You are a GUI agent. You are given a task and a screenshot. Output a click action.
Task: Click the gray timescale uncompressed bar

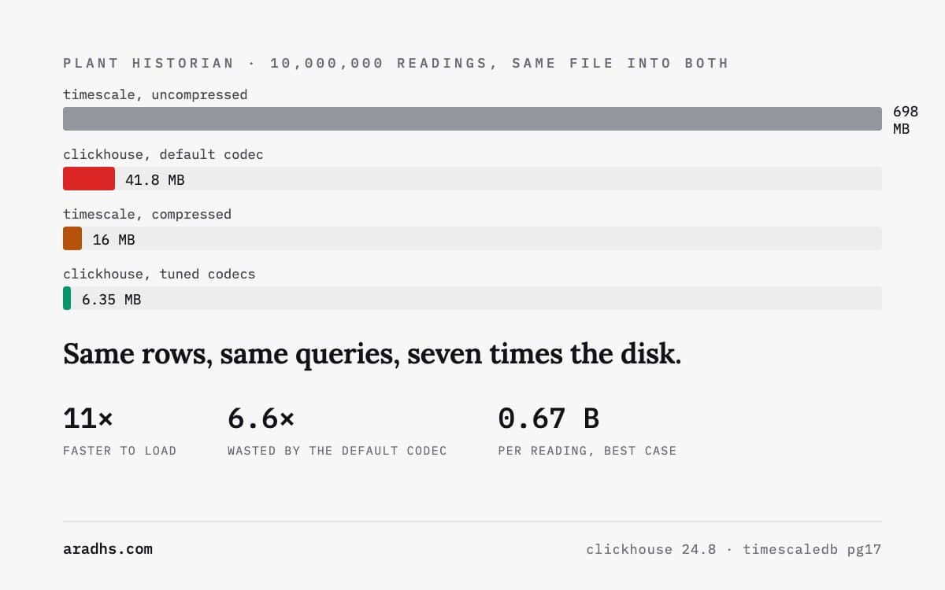[472, 119]
